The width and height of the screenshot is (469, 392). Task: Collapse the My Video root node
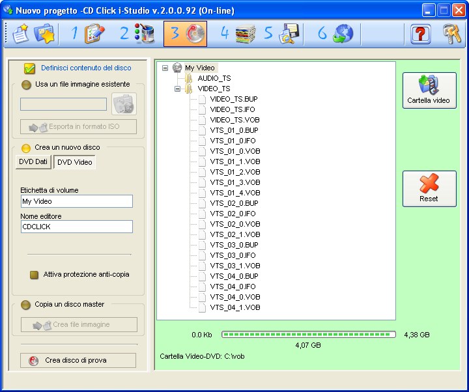pos(165,68)
